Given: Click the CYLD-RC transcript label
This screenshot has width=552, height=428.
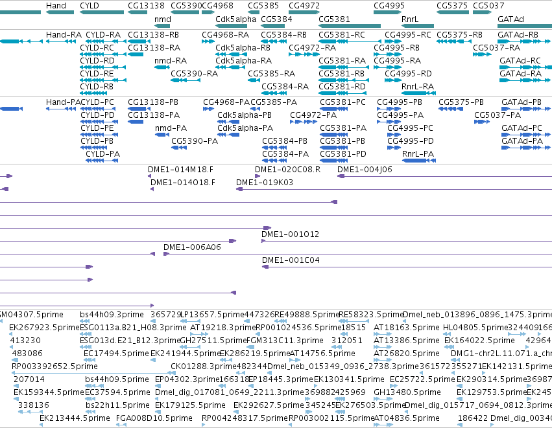Looking at the screenshot, I should tap(97, 48).
